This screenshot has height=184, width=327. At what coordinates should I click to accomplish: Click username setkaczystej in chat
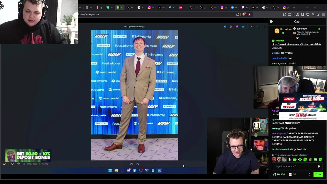(x=278, y=133)
